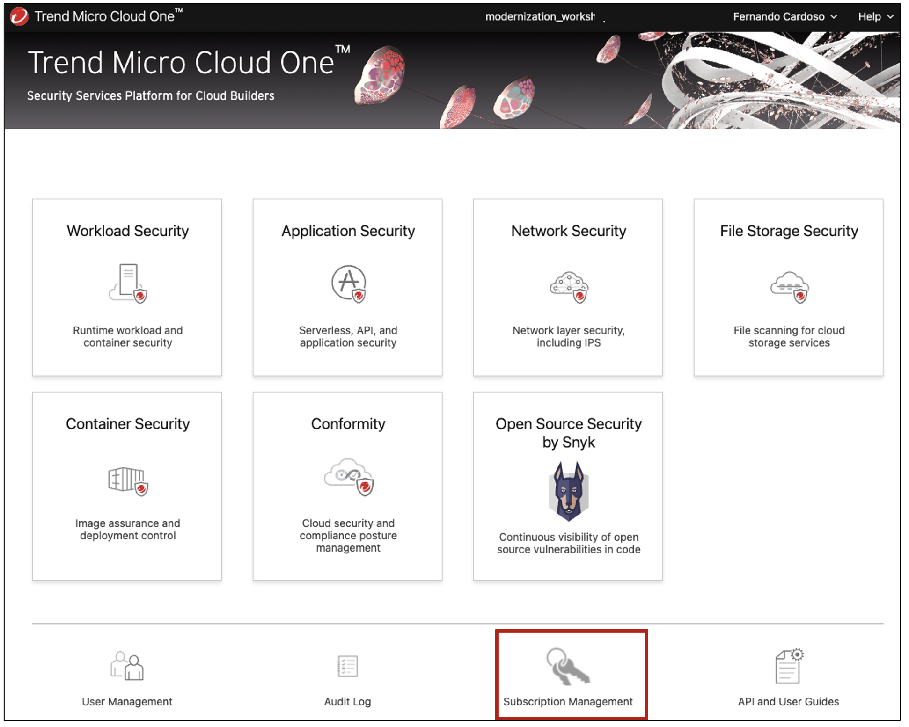This screenshot has height=727, width=909.
Task: Click 'Serverless, API, and application security' text
Action: [x=348, y=336]
